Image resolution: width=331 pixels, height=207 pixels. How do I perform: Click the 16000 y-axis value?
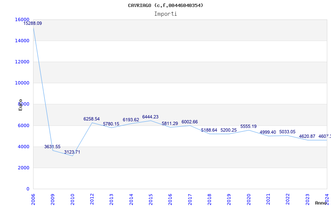click(x=22, y=19)
